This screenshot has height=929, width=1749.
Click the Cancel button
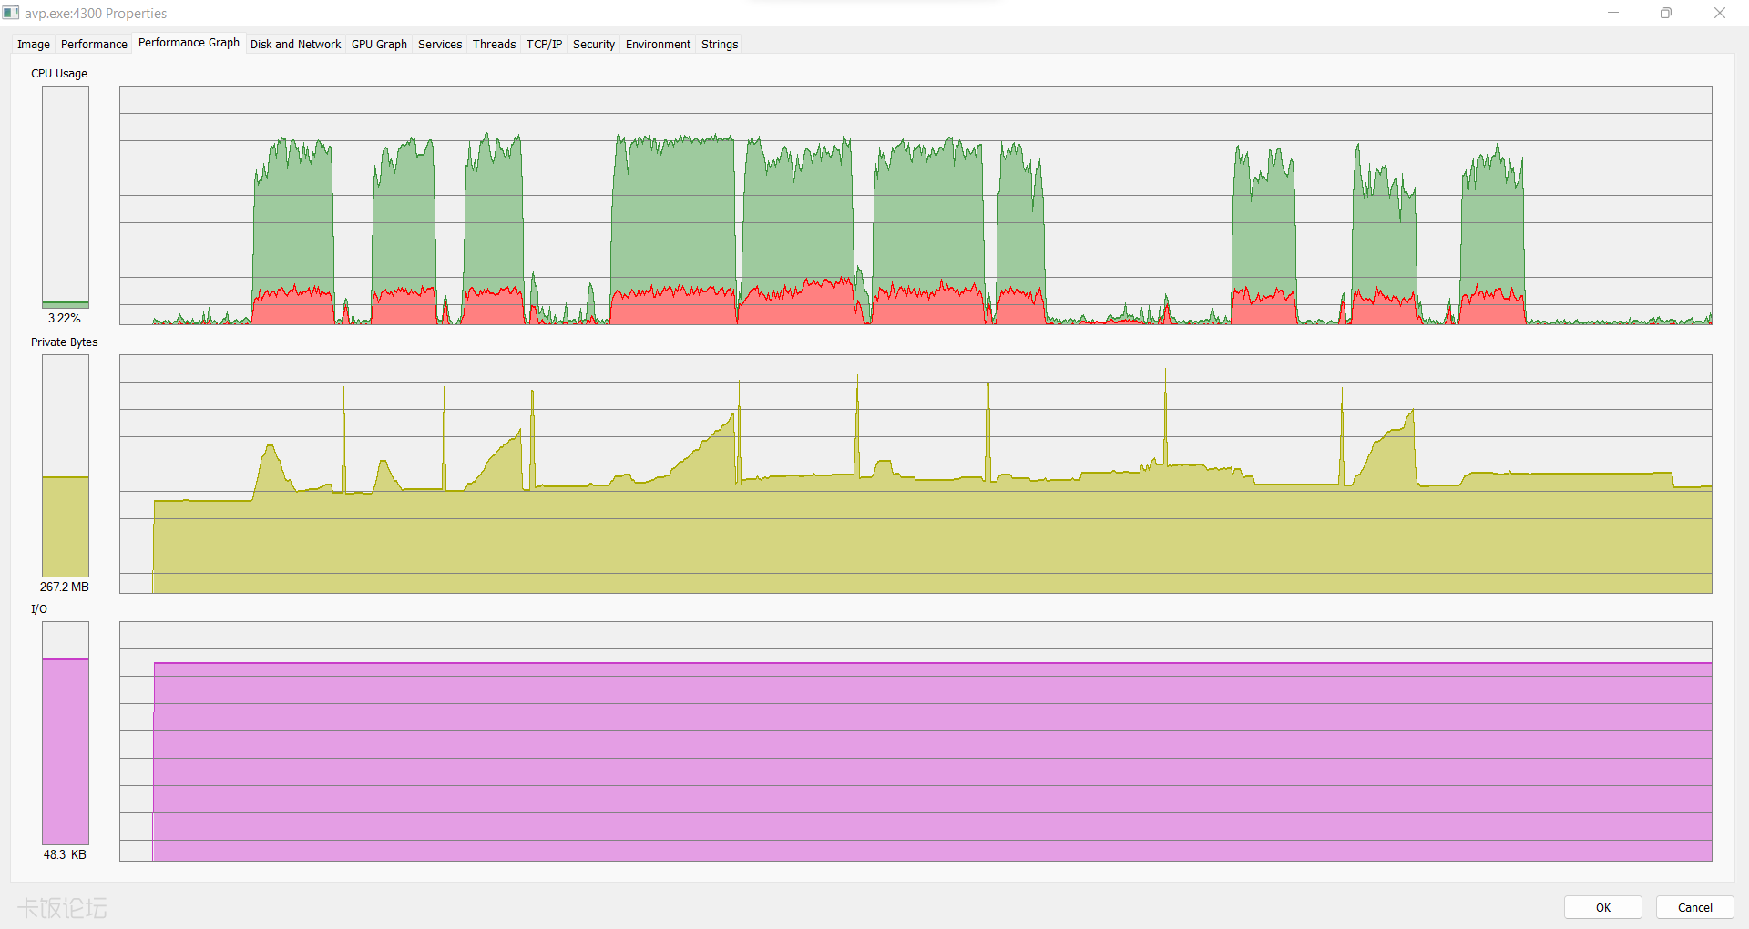[1694, 907]
